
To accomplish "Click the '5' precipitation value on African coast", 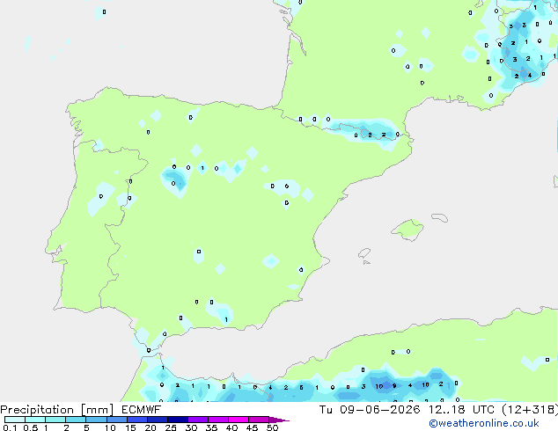I will [301, 388].
